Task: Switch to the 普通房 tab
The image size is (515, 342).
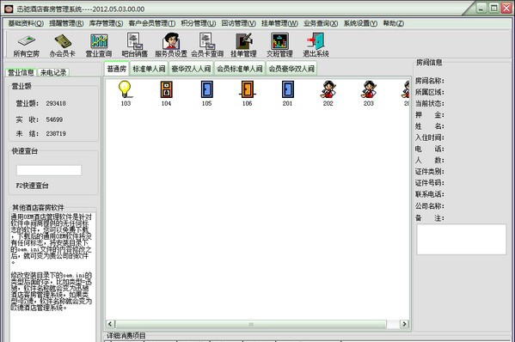Action: [x=117, y=69]
